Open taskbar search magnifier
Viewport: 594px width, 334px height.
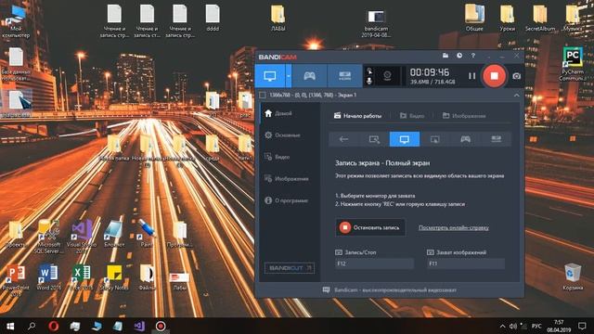pyautogui.click(x=32, y=326)
